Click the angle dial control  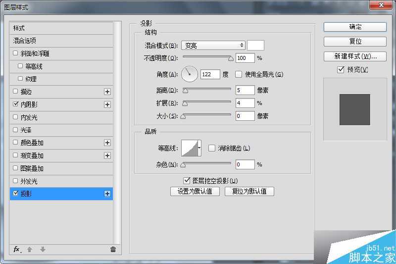[189, 74]
